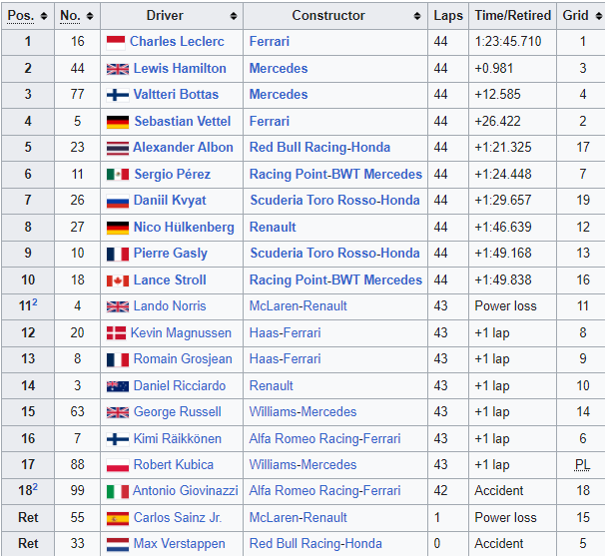This screenshot has height=556, width=605.
Task: Open Robert Kubica driver link
Action: point(174,464)
